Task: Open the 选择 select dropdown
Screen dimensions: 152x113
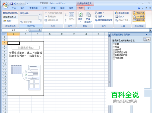Action: 99,16
